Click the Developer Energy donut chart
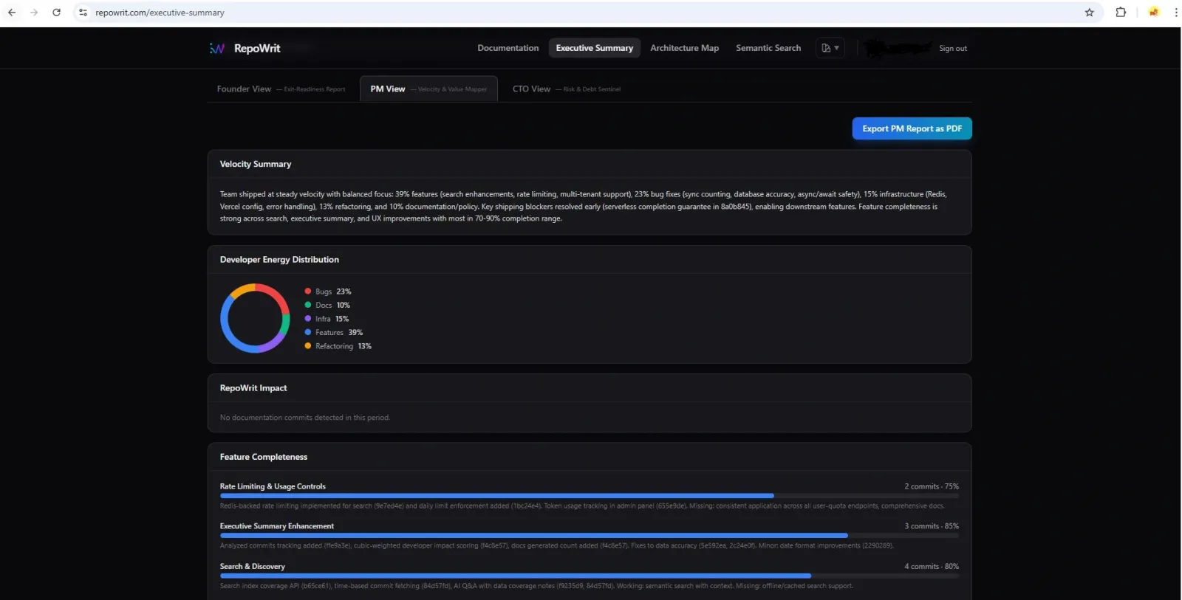This screenshot has width=1182, height=600. coord(255,319)
